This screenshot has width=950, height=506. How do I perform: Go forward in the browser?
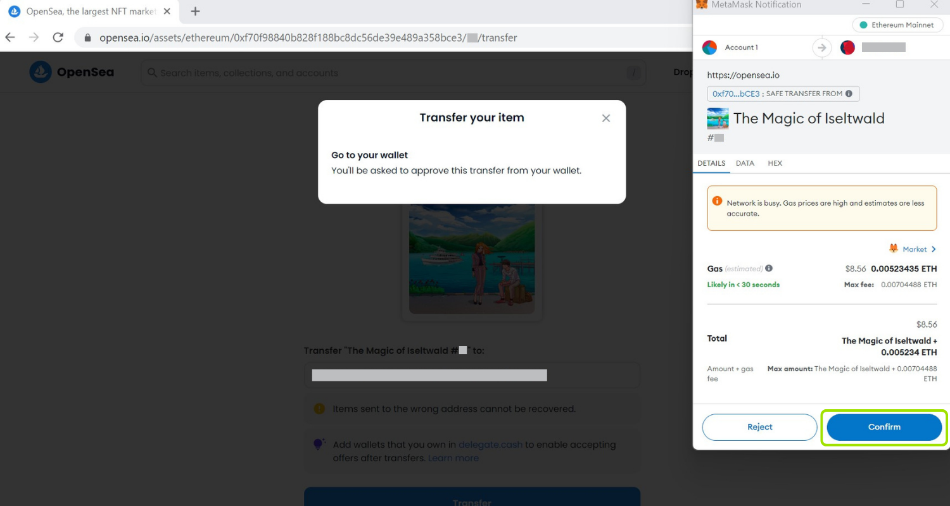34,37
